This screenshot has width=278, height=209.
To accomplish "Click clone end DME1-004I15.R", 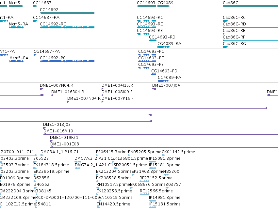I will coord(102,89).
